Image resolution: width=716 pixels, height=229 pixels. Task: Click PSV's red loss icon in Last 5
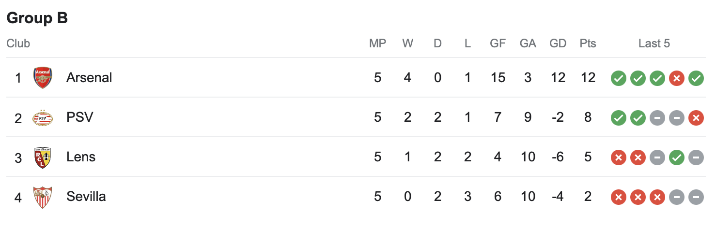[696, 118]
